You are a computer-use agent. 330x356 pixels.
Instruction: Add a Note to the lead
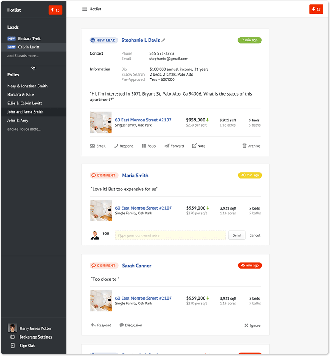point(198,146)
